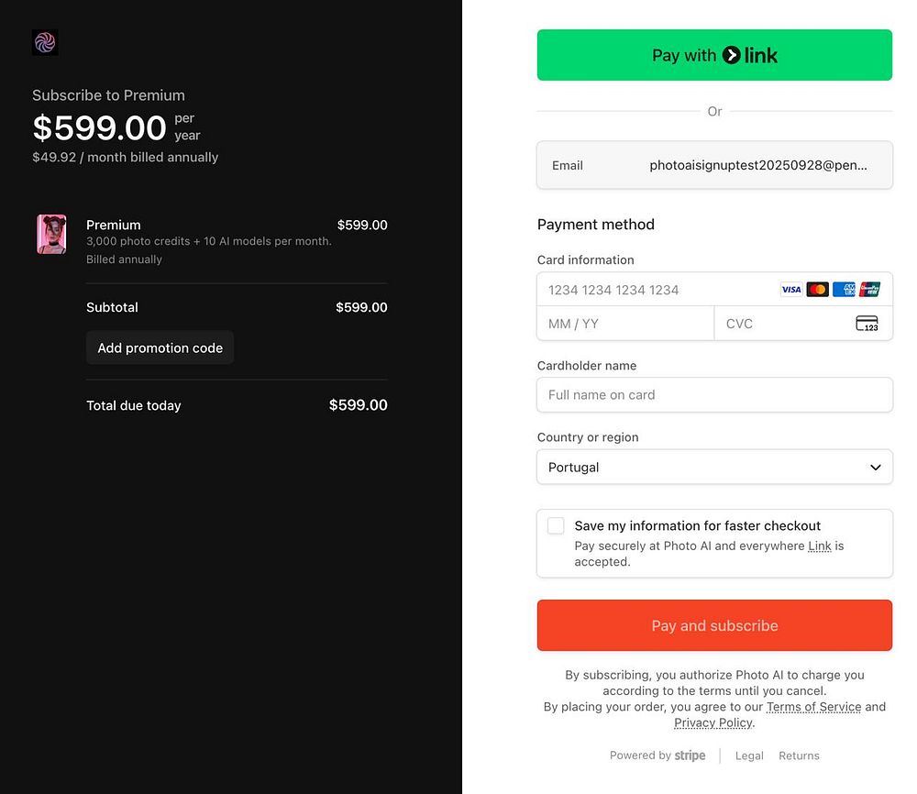Click the CVC card hint icon
The height and width of the screenshot is (794, 917).
[867, 324]
